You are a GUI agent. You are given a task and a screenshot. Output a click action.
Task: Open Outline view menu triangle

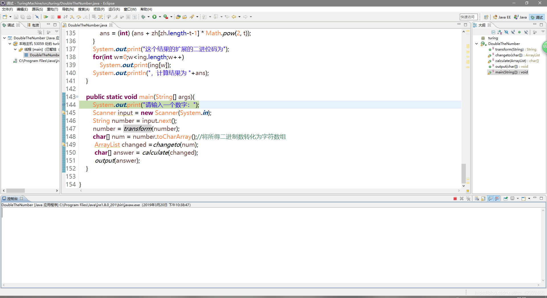tap(543, 32)
